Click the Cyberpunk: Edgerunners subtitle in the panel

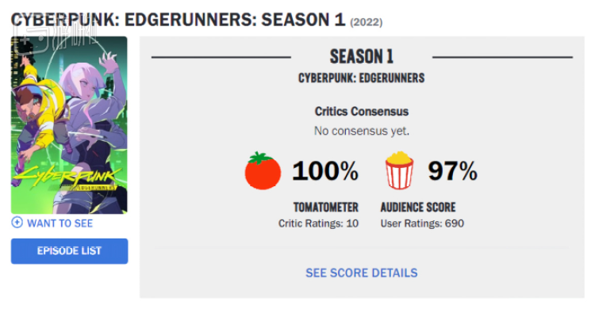362,78
